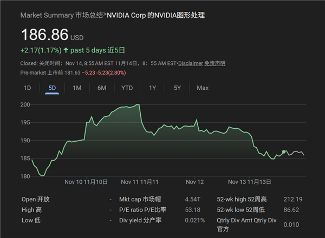Switch to the YTD chart view
This screenshot has height=238, width=325.
(127, 88)
